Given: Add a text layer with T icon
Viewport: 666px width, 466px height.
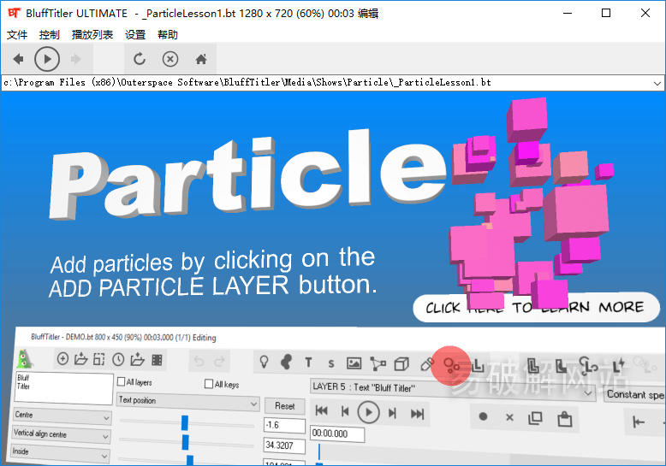Looking at the screenshot, I should coord(308,363).
